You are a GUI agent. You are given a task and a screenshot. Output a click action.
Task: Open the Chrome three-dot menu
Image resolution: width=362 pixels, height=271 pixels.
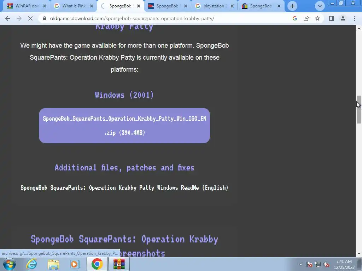pos(354,18)
